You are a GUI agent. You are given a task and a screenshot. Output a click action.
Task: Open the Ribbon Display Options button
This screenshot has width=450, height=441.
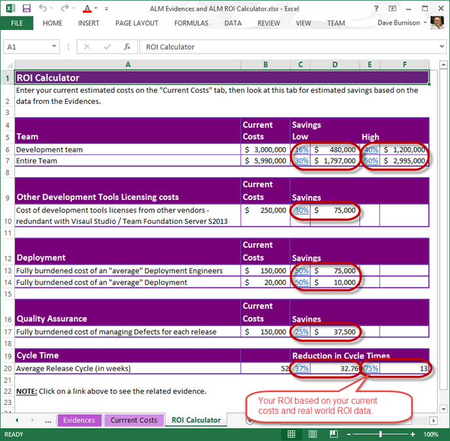[393, 8]
